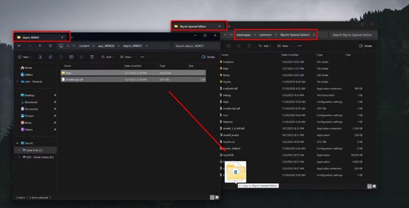Screen dimensions: 409x208
Task: Add a new tab in the depot_489831 window
Action: [72, 37]
